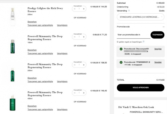
Task: Proceed with Veilig Afrekenen button
Action: (141, 88)
